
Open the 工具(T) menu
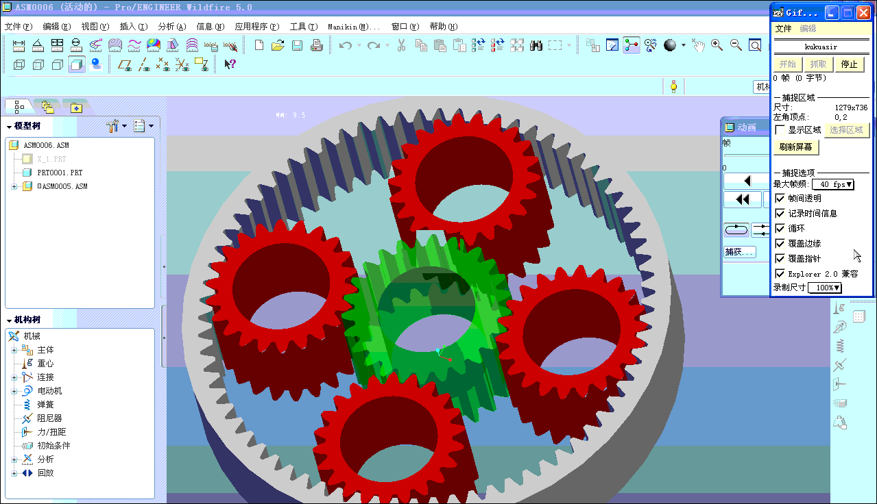click(303, 27)
